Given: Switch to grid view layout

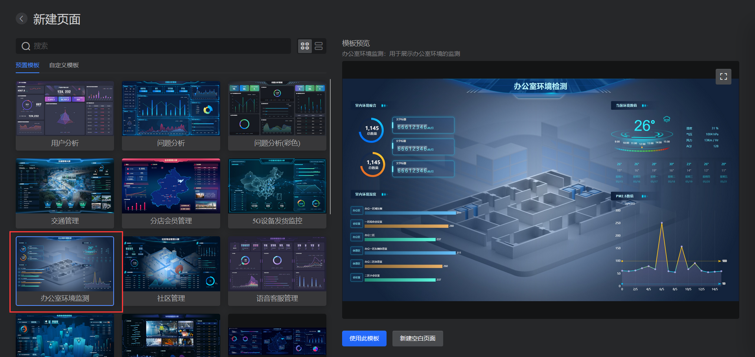Looking at the screenshot, I should coord(305,46).
